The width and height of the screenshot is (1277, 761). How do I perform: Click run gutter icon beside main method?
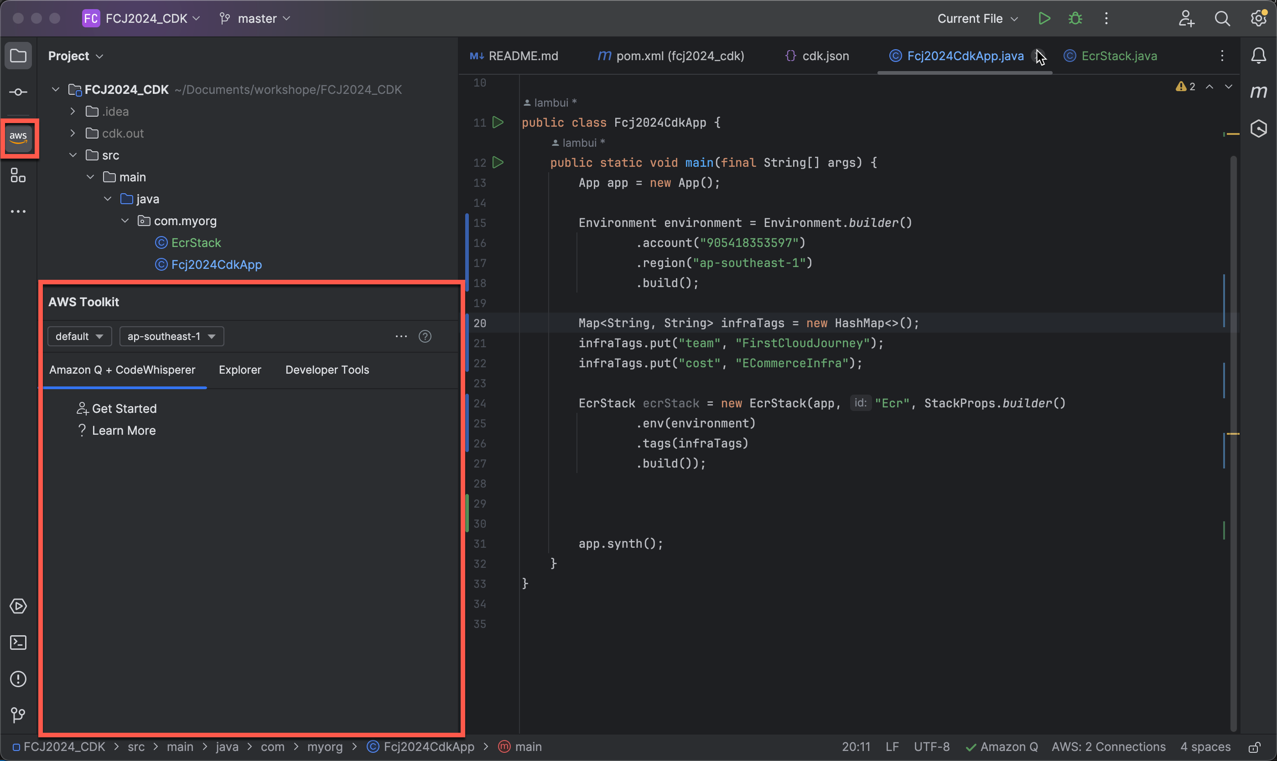(498, 163)
